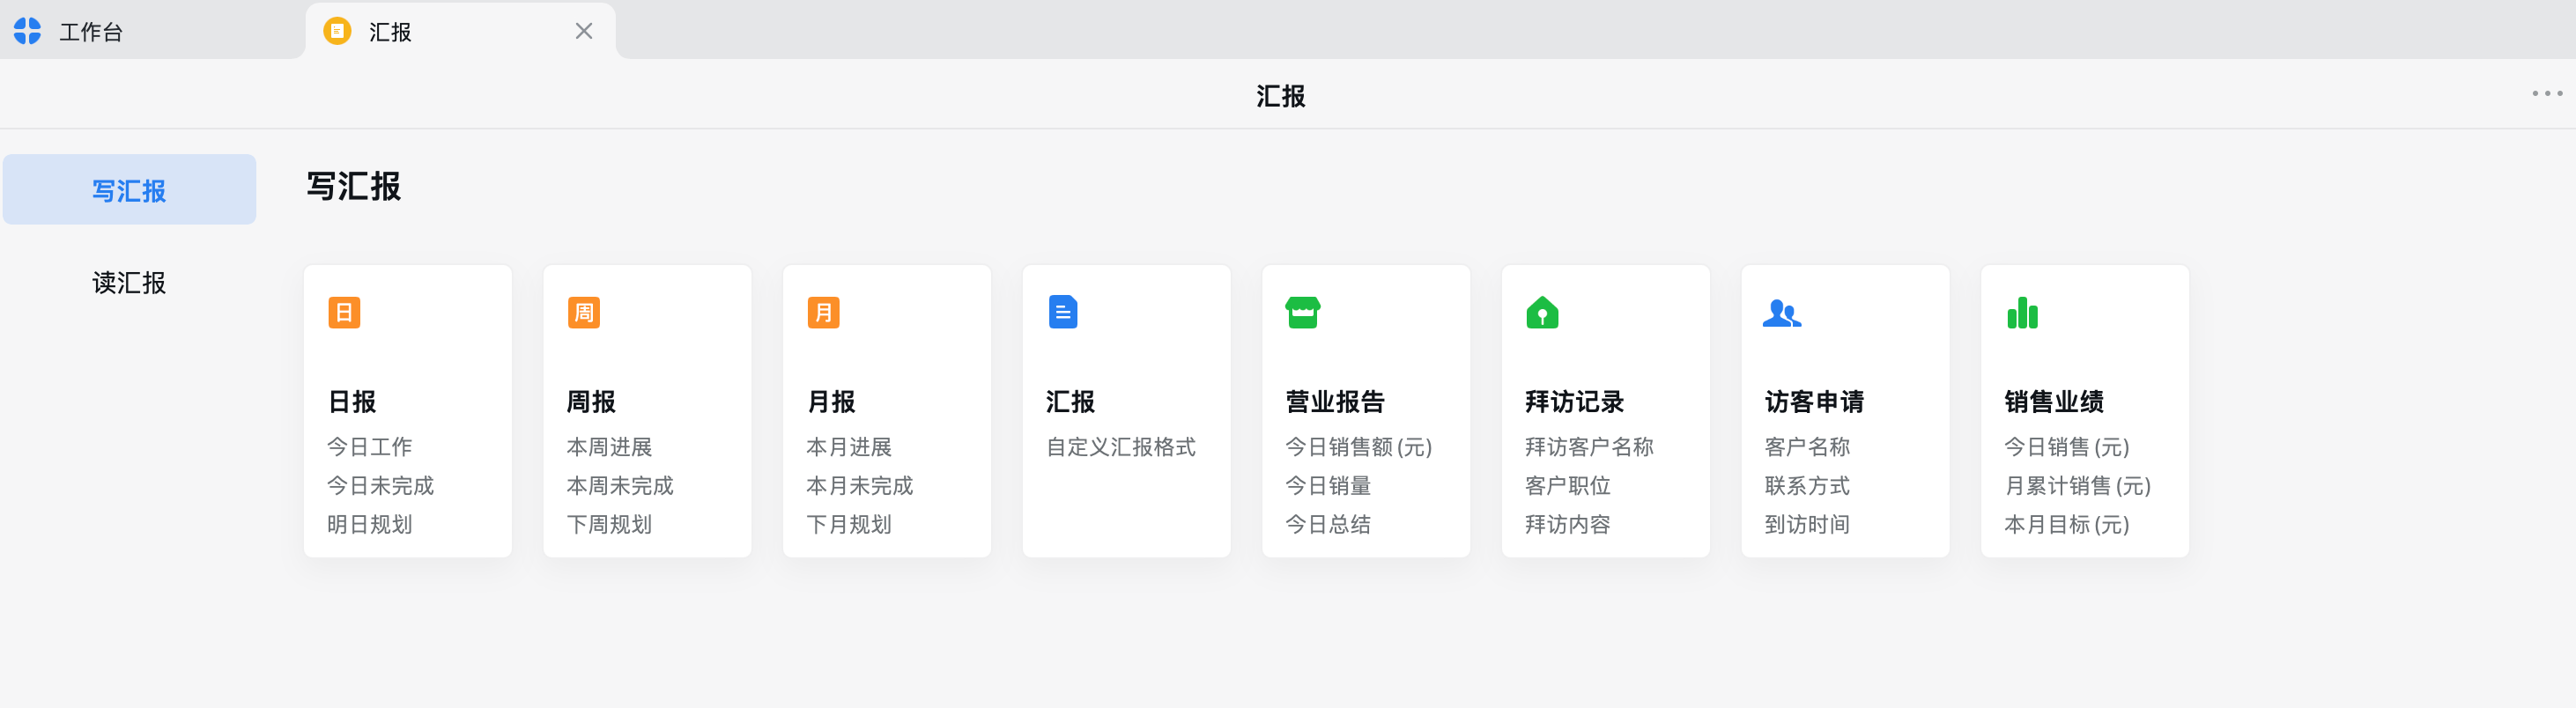Click the orange 日 daily report icon
Image resolution: width=2576 pixels, height=708 pixels.
(x=344, y=313)
